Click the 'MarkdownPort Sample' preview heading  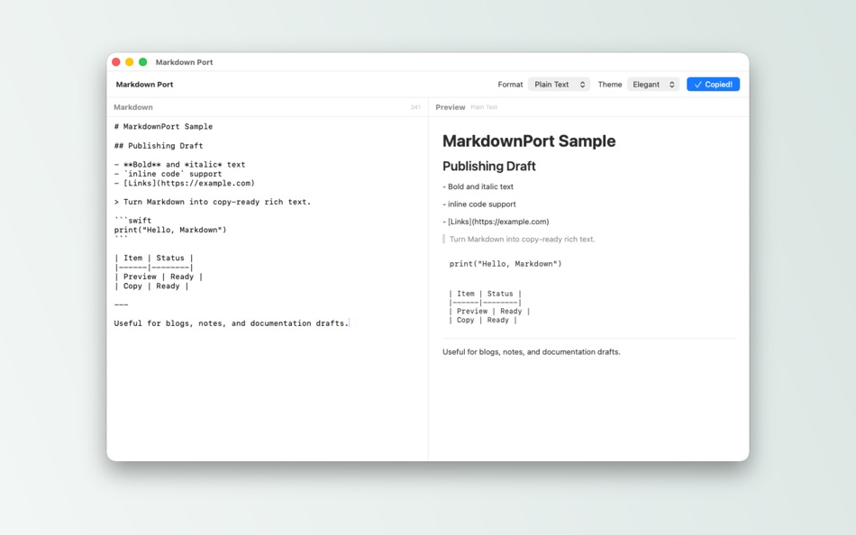tap(529, 141)
